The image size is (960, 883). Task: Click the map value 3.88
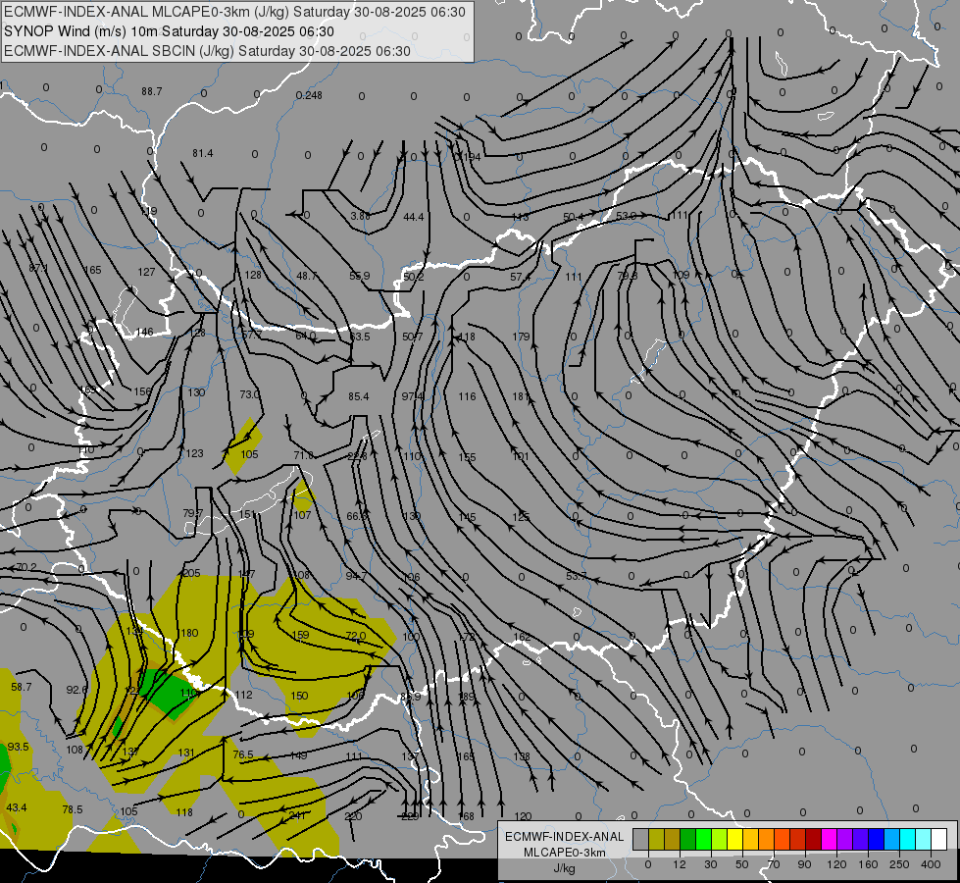point(360,216)
